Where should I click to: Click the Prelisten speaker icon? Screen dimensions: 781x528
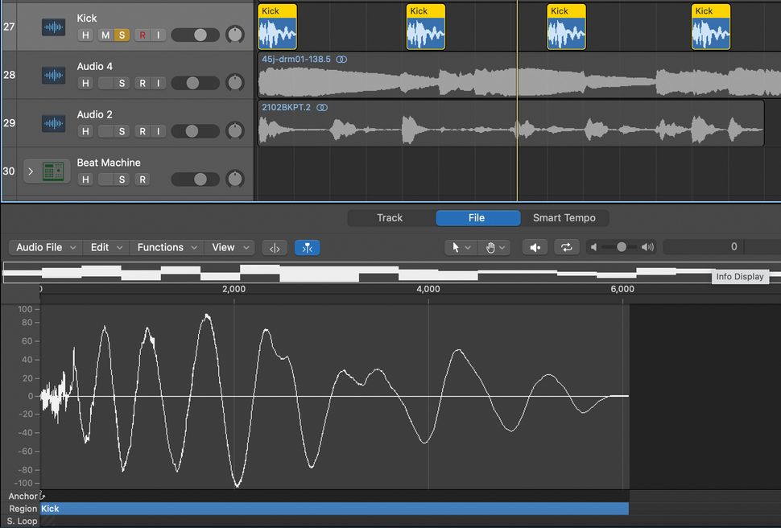tap(535, 247)
